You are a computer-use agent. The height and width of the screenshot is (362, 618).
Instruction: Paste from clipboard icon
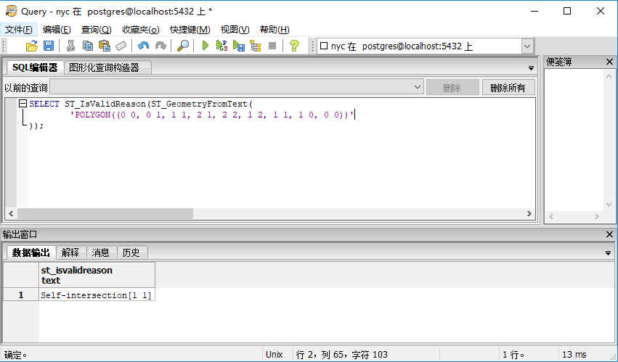pyautogui.click(x=105, y=46)
